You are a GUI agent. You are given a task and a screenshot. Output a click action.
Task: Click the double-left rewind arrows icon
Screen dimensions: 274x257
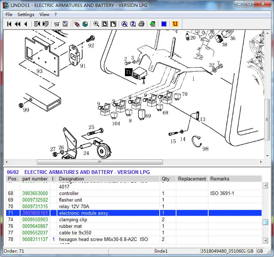coord(18,24)
